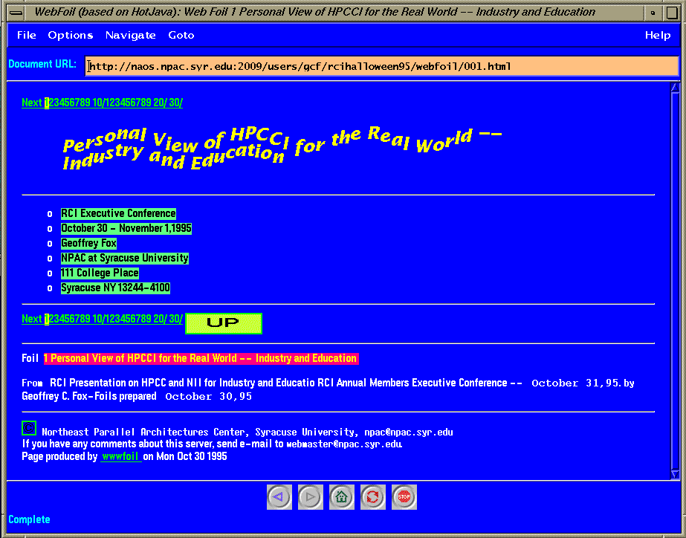Click 'Geoffrey C. Fox-Foils prepared' text
Image resolution: width=686 pixels, height=538 pixels.
89,396
